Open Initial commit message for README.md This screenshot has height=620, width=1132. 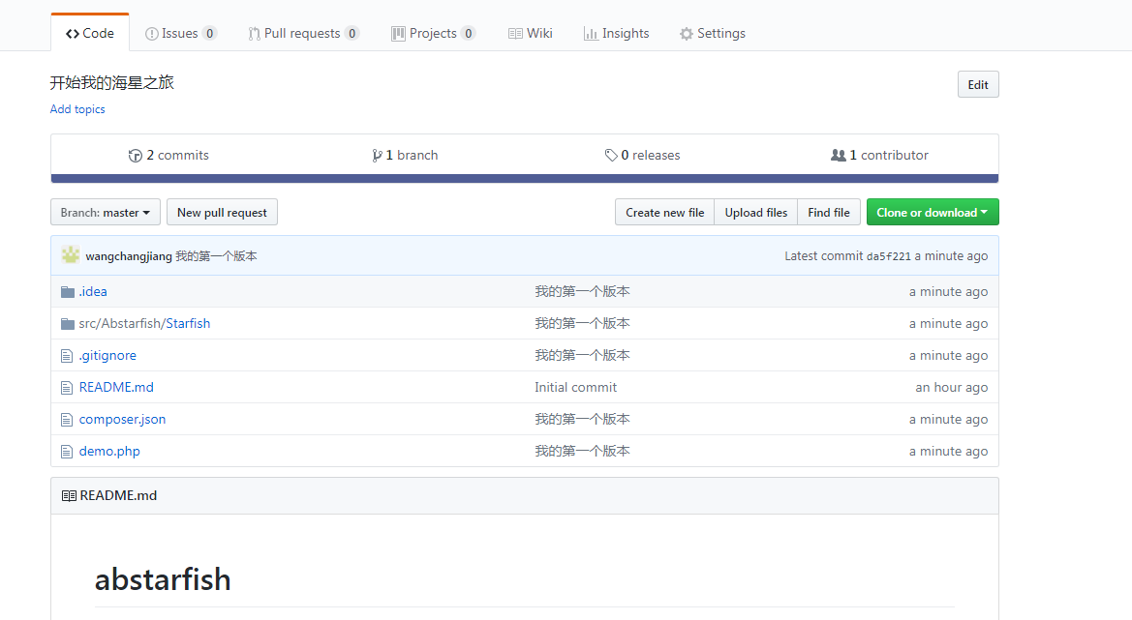[575, 387]
